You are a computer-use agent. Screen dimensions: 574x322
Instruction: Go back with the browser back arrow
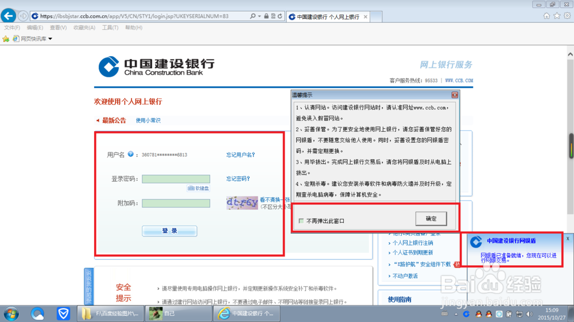click(x=9, y=15)
